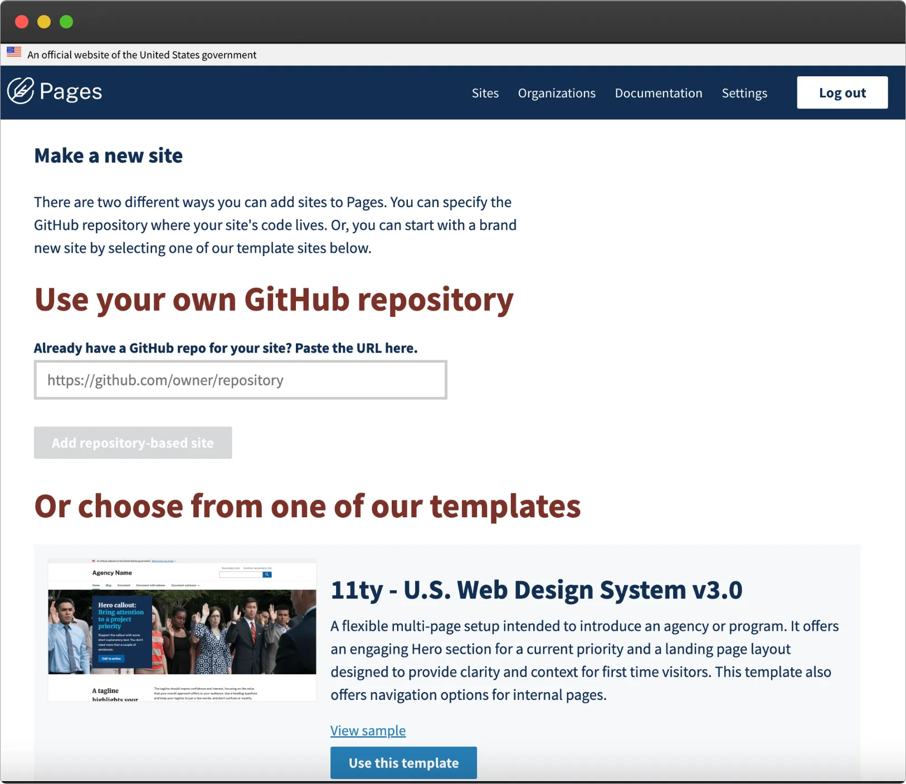The image size is (906, 784).
Task: Focus the GitHub repository URL input field
Action: point(240,380)
